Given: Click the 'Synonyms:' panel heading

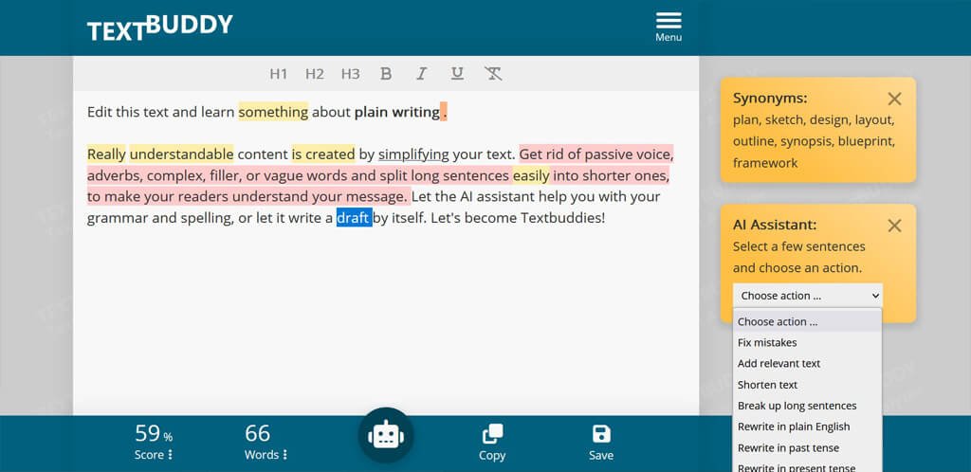Looking at the screenshot, I should click(x=770, y=99).
